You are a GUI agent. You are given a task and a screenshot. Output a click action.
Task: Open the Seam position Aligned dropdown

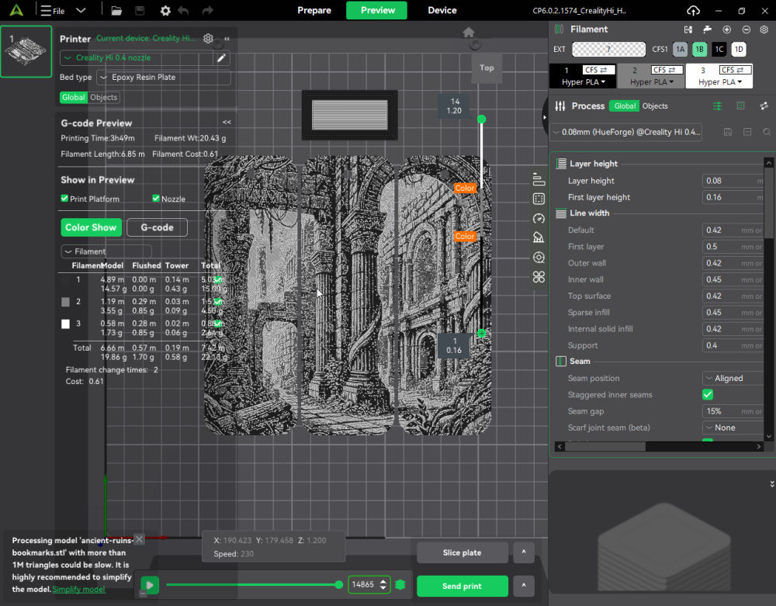[733, 379]
